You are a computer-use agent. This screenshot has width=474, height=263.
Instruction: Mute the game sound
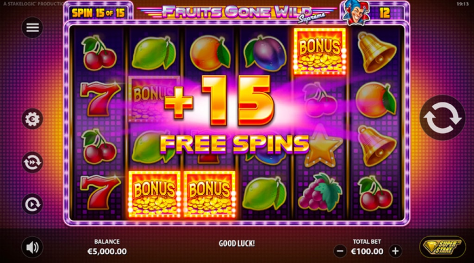pyautogui.click(x=32, y=247)
